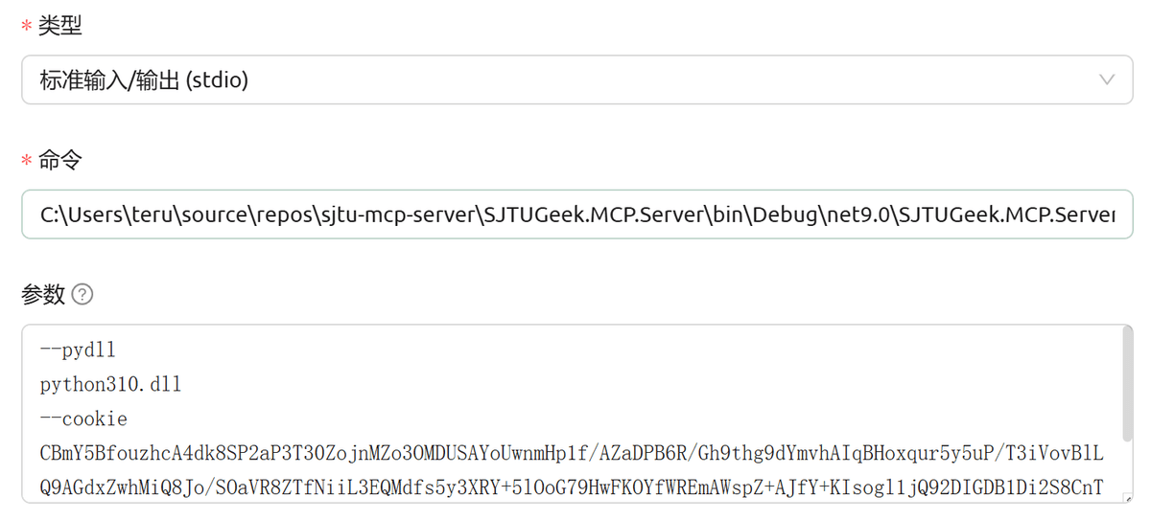The width and height of the screenshot is (1151, 520).
Task: Click the --pydll line in parameters box
Action: coord(78,350)
